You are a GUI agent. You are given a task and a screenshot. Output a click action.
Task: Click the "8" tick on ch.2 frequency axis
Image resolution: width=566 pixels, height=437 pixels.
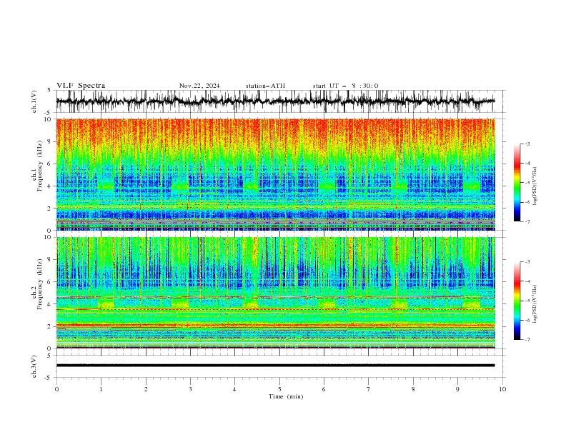[x=51, y=259]
